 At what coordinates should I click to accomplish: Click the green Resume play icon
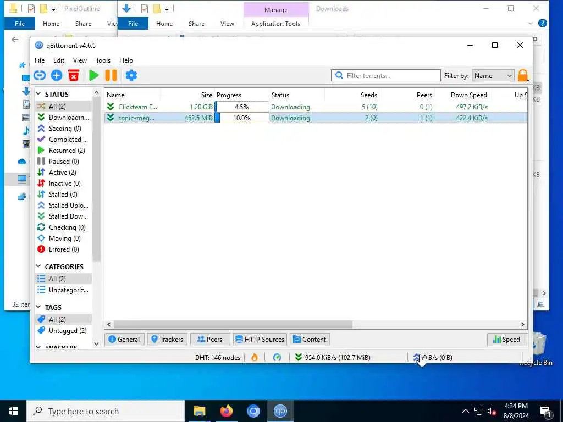pos(93,76)
